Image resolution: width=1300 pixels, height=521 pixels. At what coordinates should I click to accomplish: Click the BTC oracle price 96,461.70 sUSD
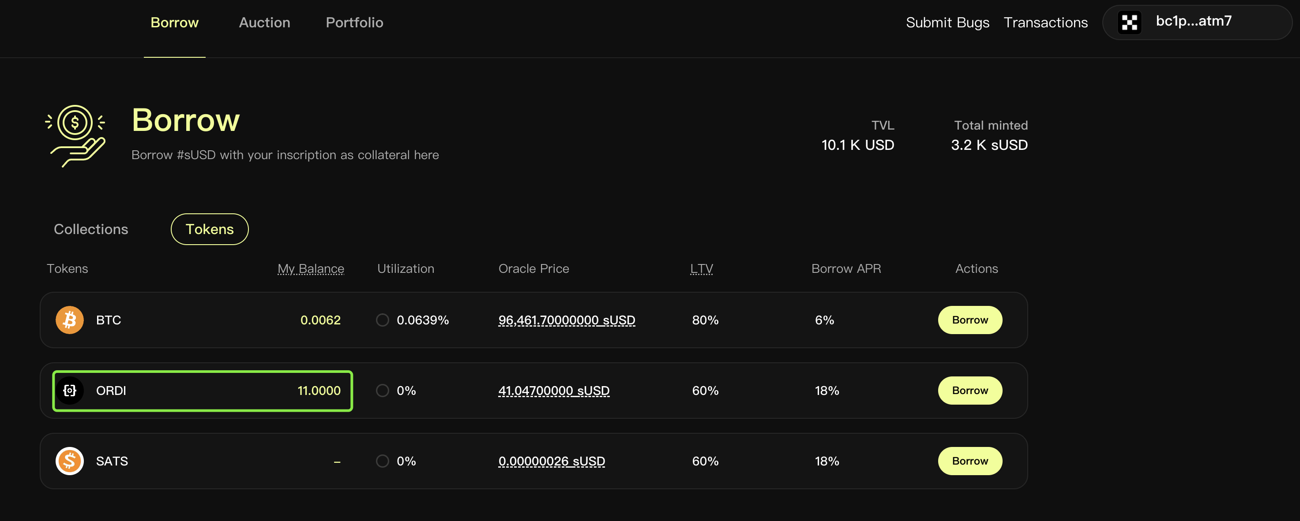566,320
